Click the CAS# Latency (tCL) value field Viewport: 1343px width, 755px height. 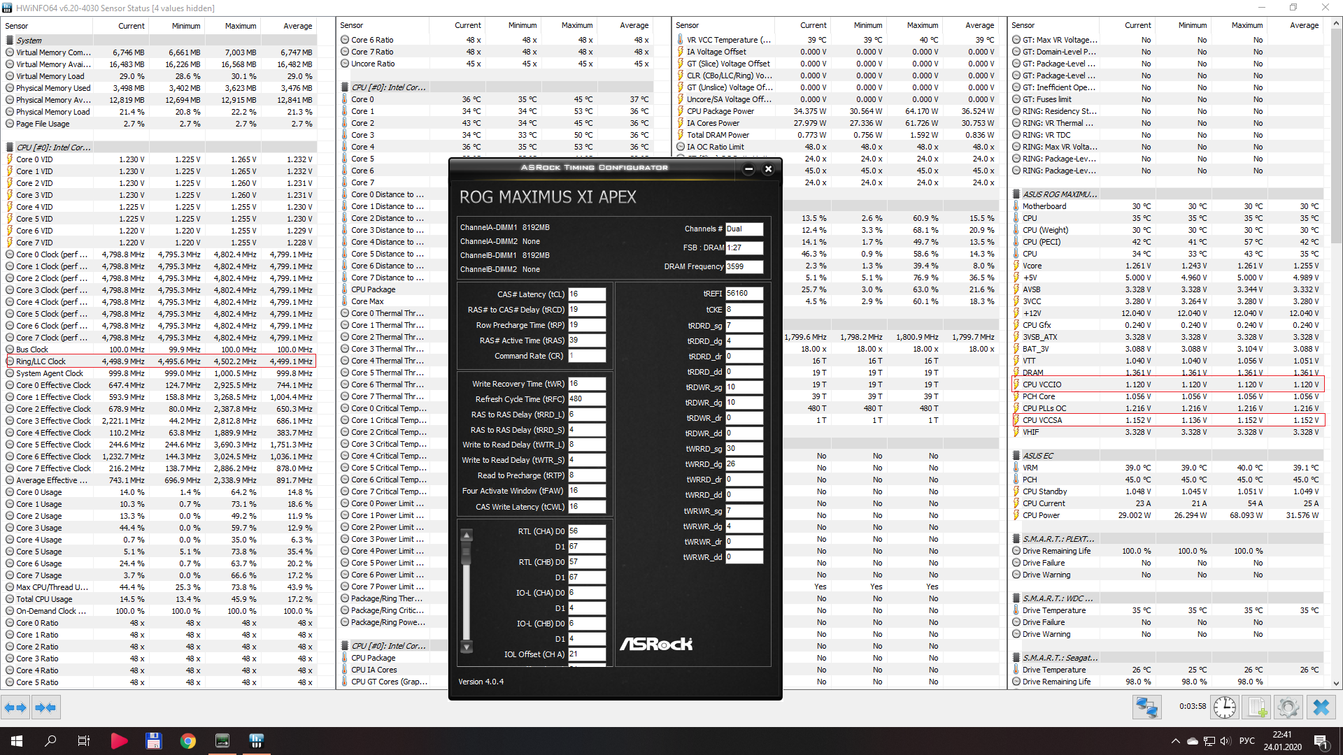[586, 294]
